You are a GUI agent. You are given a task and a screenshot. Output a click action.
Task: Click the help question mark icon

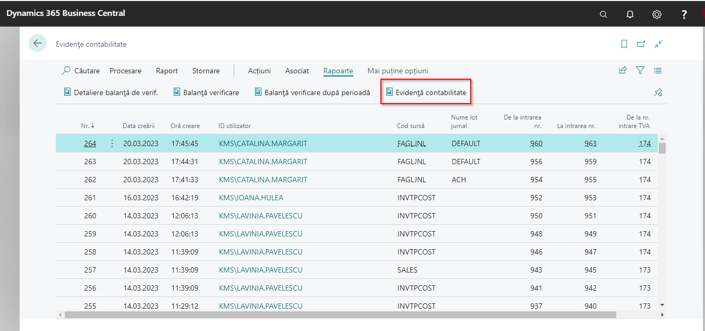(x=684, y=14)
